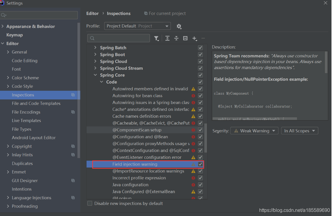Screen dimensions: 333x216
Task: Expand the Spring Batch inspection group
Action: 95,48
